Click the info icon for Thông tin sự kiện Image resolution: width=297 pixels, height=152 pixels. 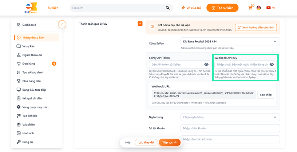[19, 38]
